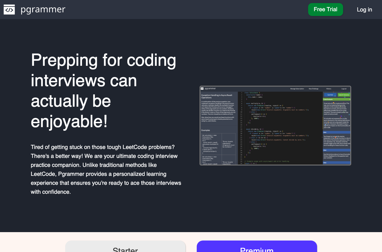382x252 pixels.
Task: Click green Submit Solution button in the demo
Action: 344,95
